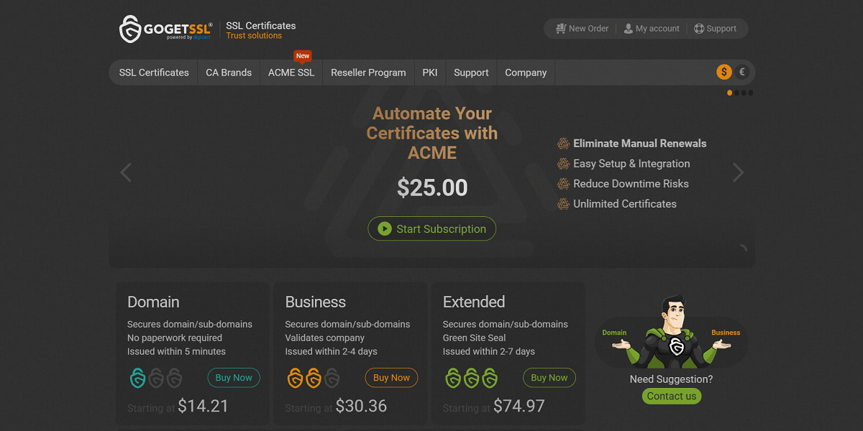Click the Automate Your Certificates with ACME headline

432,133
